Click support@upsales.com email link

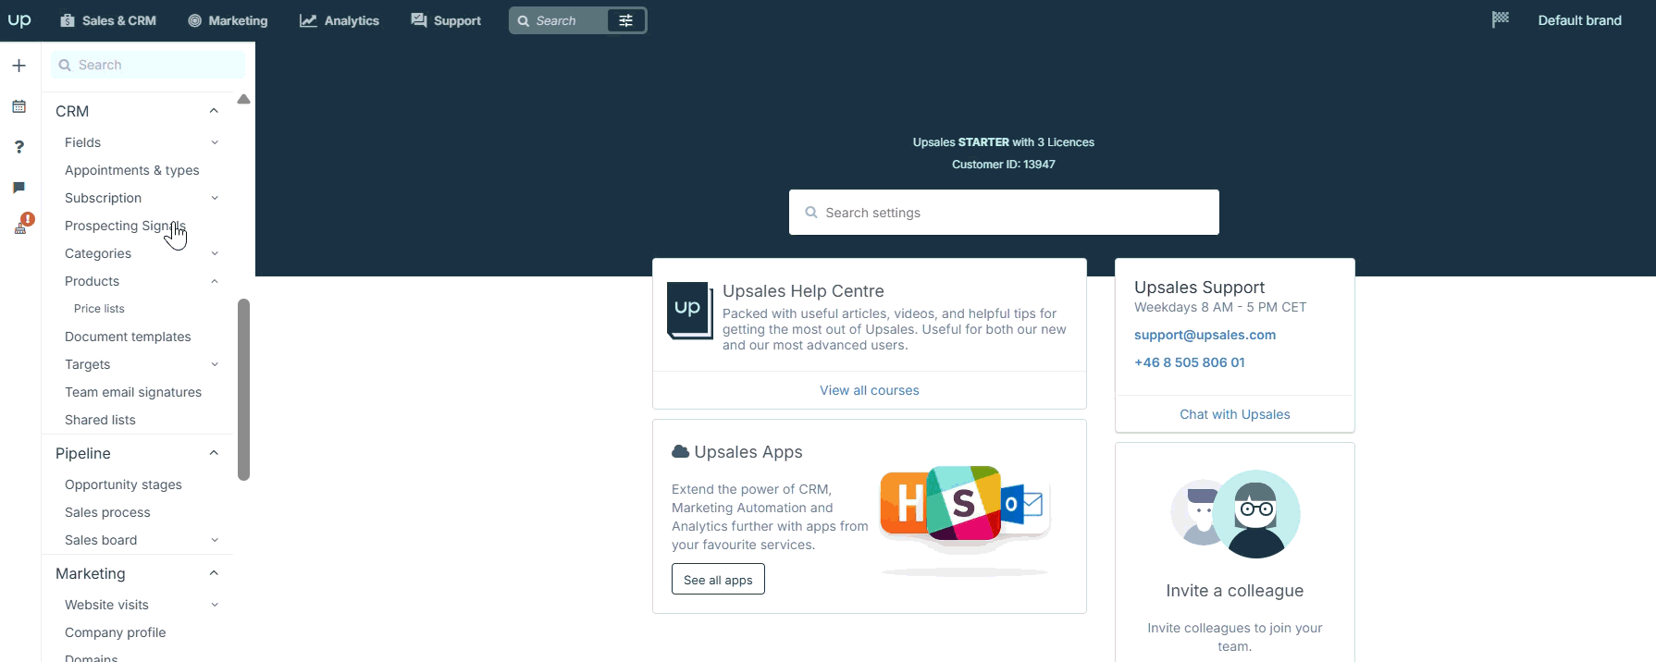[x=1205, y=335]
